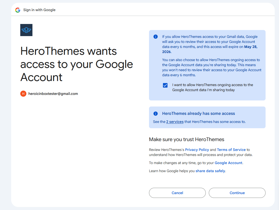
Task: Click the "HeroThemes already has some access" heading
Action: [x=198, y=114]
